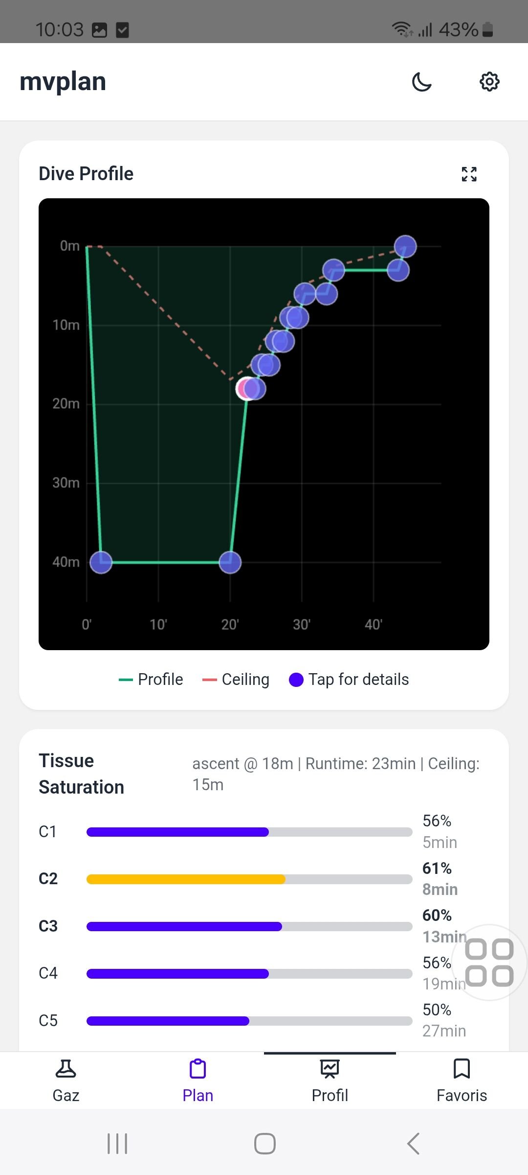Select the 40m bottom-end waypoint near 20'

click(x=230, y=562)
